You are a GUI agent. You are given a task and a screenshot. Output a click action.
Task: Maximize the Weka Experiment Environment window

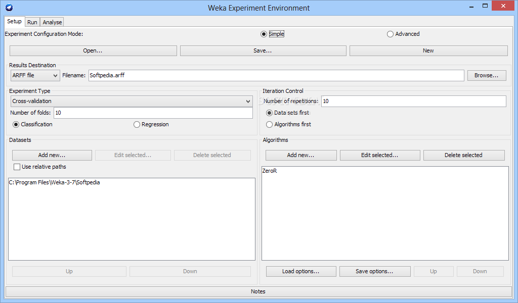point(485,6)
